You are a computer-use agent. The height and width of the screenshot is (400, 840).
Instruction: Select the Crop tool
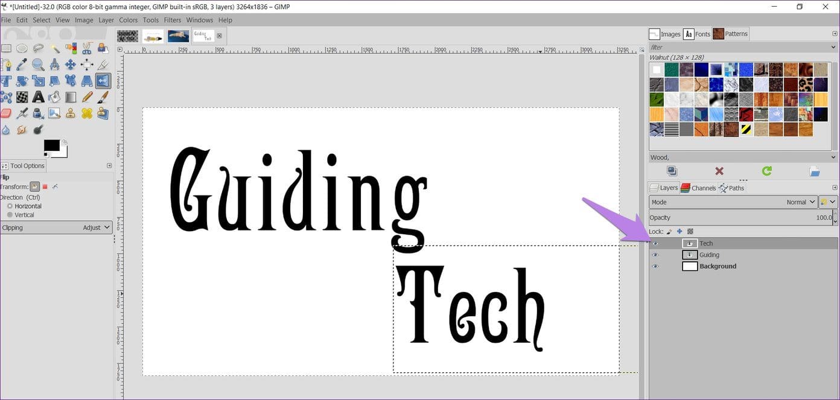point(103,65)
